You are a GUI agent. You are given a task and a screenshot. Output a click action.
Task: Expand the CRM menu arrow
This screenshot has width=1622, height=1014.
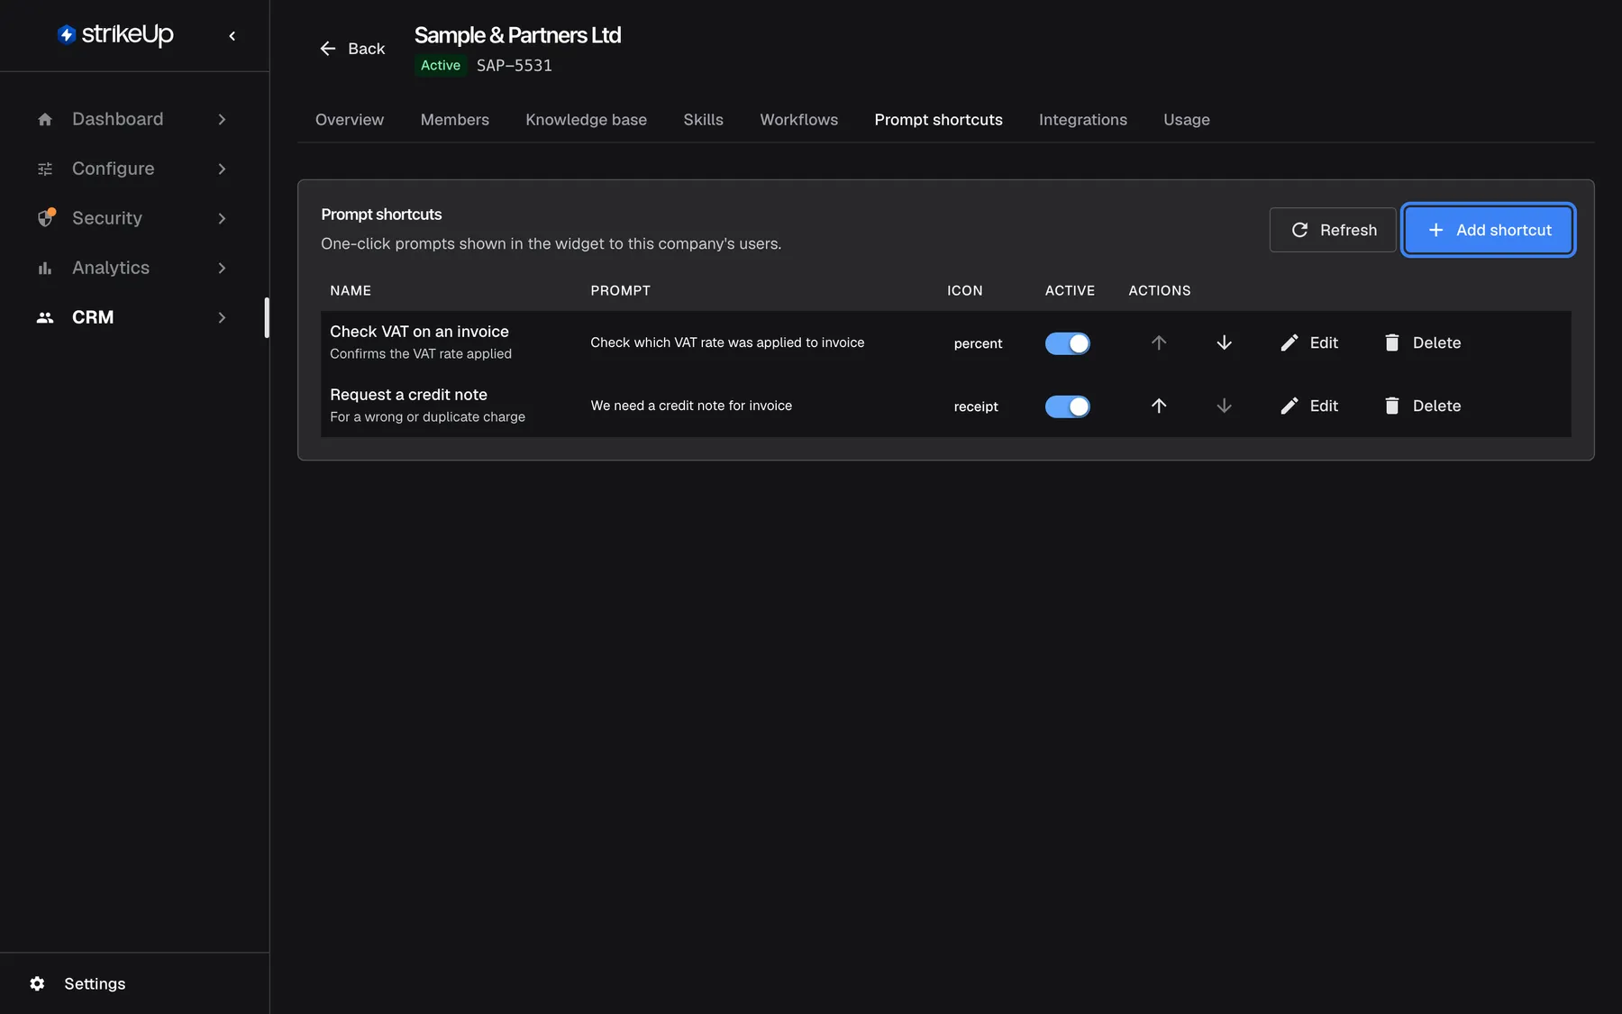click(222, 317)
